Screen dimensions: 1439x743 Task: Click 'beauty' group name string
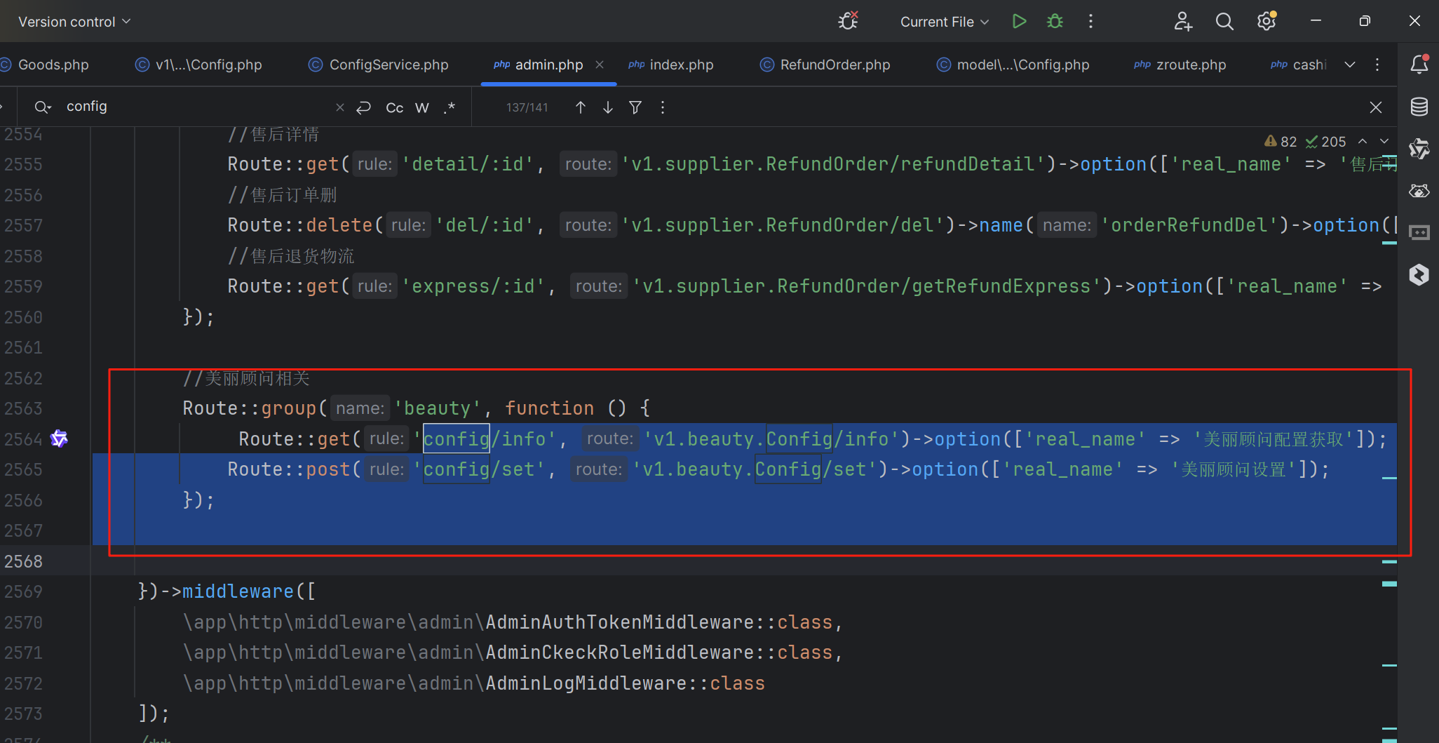coord(438,408)
